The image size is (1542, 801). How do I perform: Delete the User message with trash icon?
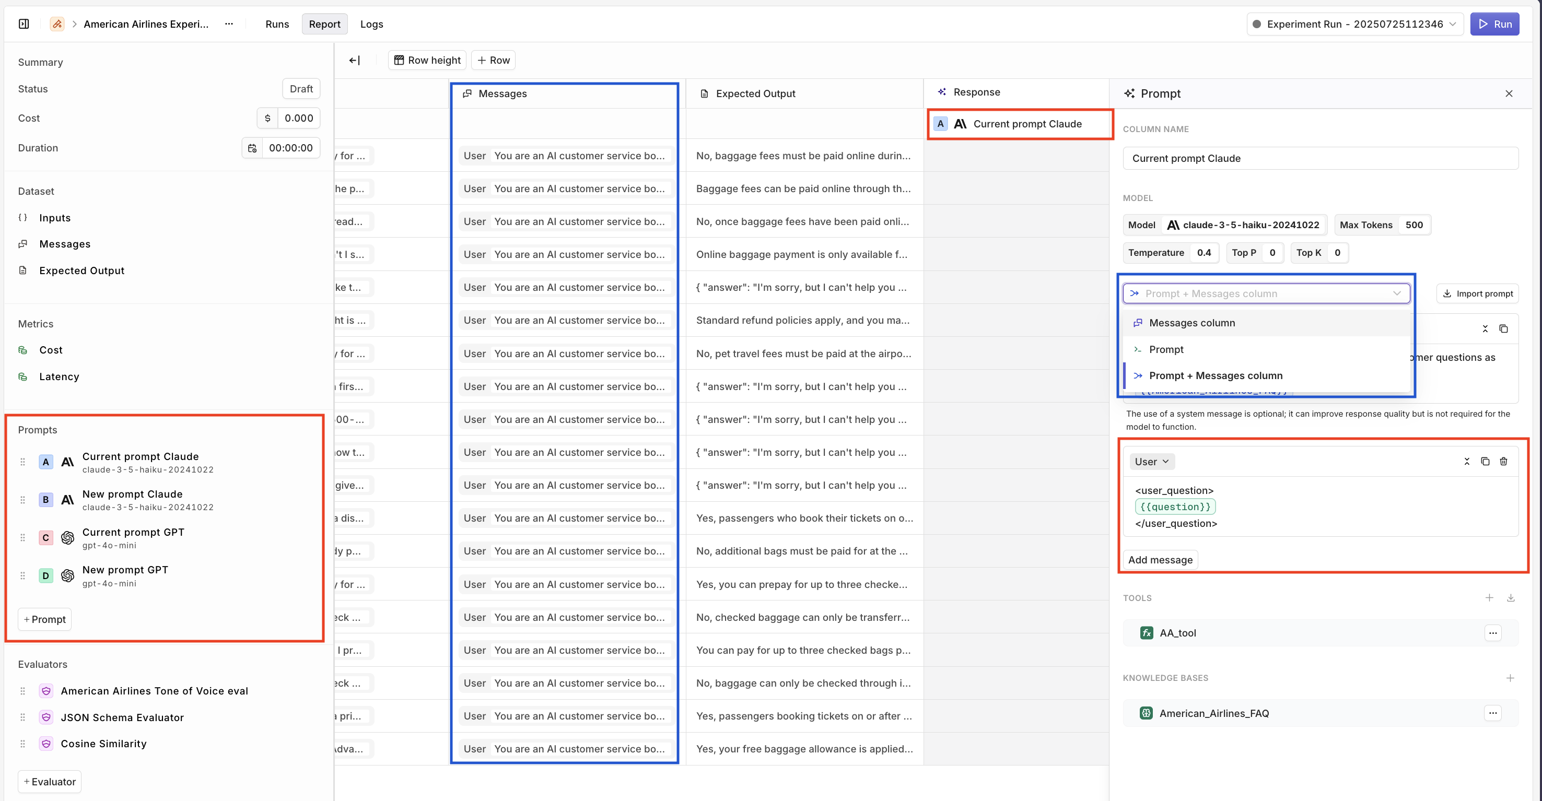pyautogui.click(x=1504, y=461)
